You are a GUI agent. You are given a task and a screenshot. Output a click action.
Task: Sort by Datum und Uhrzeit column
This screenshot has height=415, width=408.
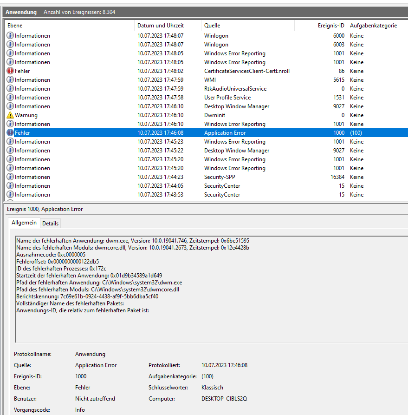pos(168,26)
